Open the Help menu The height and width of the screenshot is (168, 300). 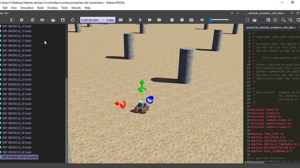(87, 8)
